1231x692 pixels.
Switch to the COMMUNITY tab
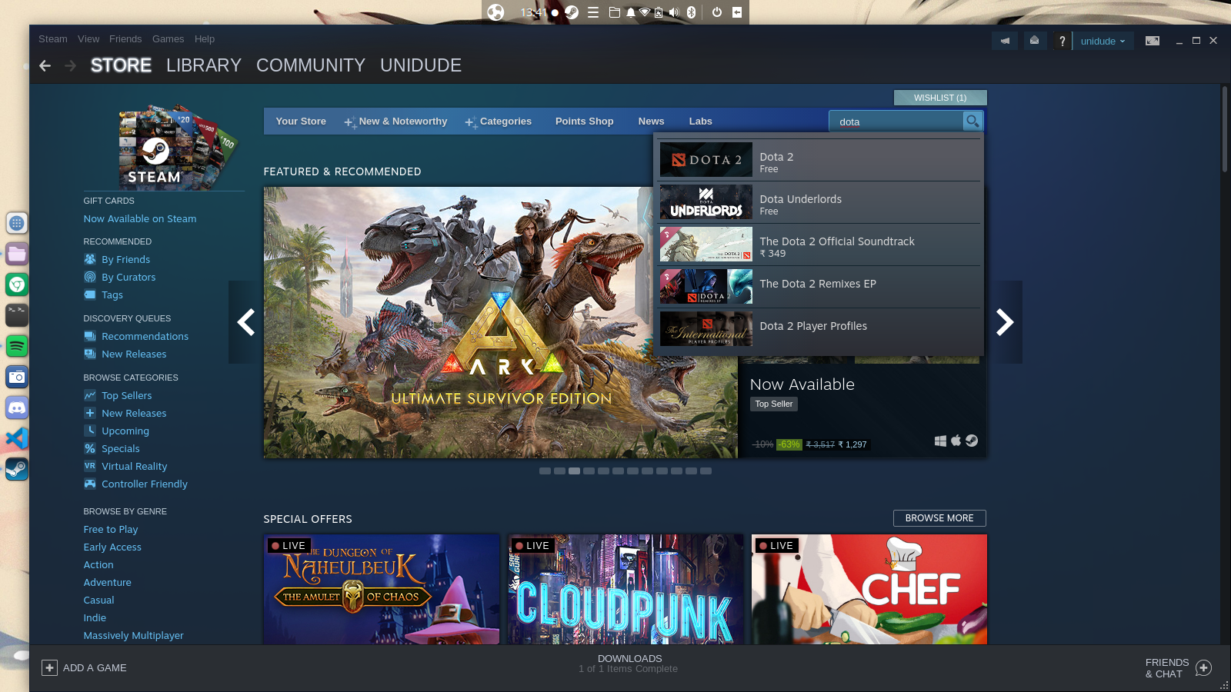(311, 65)
